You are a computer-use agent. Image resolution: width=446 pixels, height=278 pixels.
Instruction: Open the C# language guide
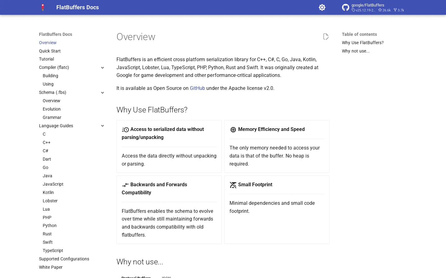[x=46, y=151]
